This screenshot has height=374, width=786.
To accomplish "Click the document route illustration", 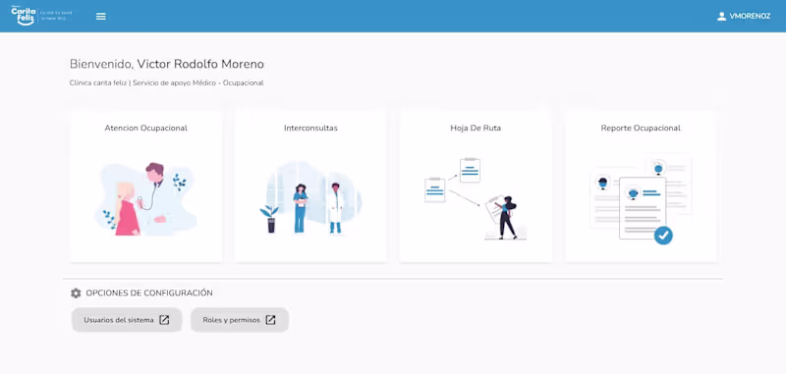I will click(476, 198).
